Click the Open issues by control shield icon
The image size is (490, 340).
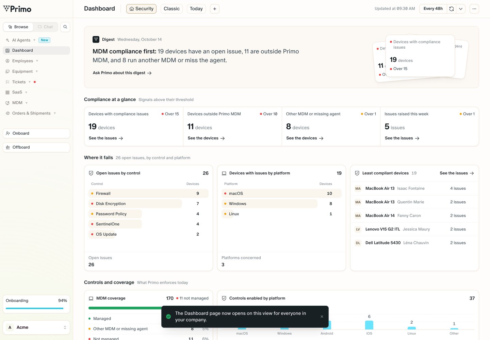point(91,173)
